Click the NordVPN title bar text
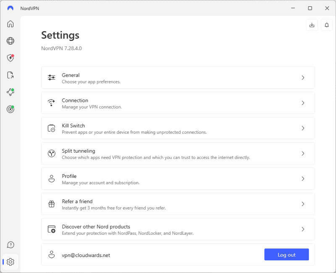The height and width of the screenshot is (273, 336). (x=30, y=8)
